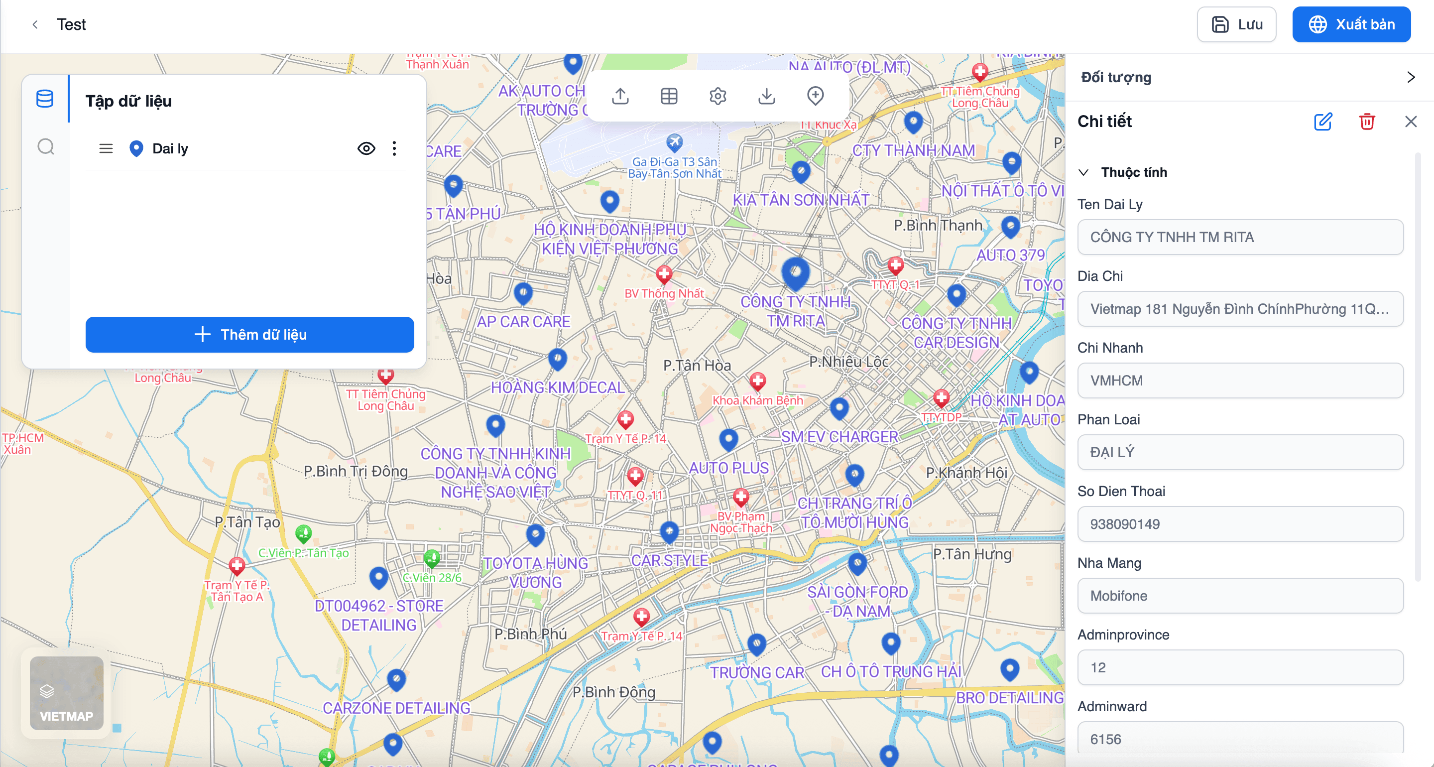Click the Dai ly layer marker icon
Viewport: 1434px width, 767px height.
click(x=136, y=148)
